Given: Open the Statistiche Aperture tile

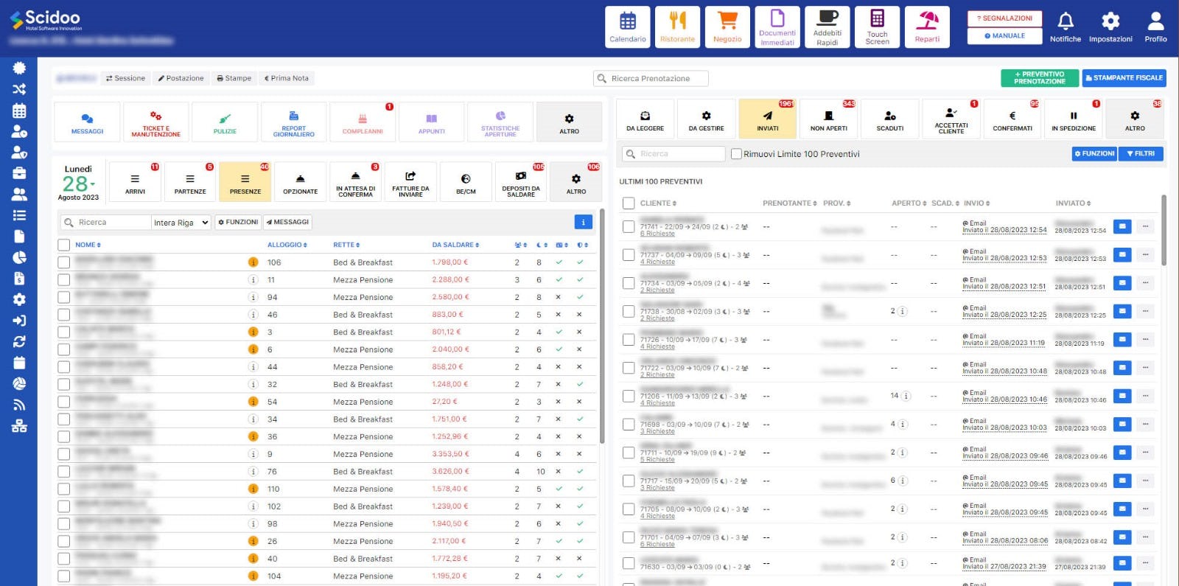Looking at the screenshot, I should point(500,122).
